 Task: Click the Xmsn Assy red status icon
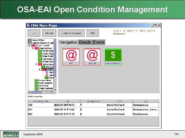40,64
